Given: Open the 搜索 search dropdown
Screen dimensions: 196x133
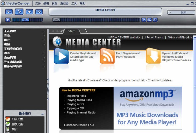Looking at the screenshot, I should tap(181, 12).
